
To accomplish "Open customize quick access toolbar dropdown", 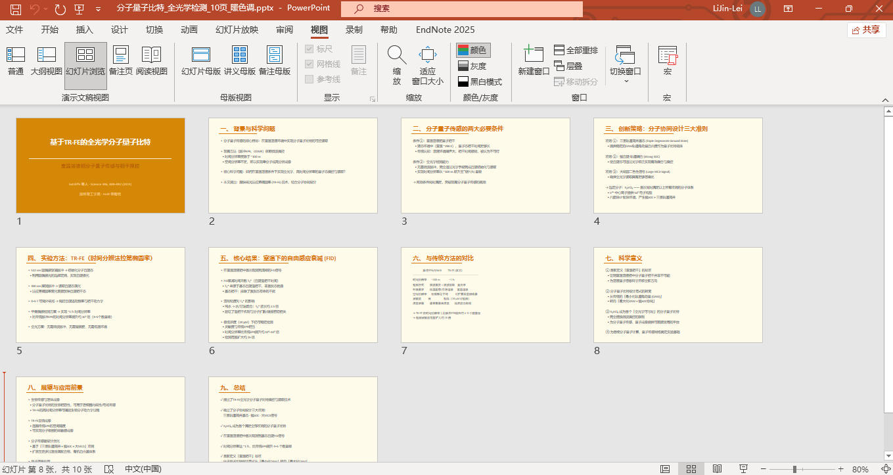I will pos(98,9).
